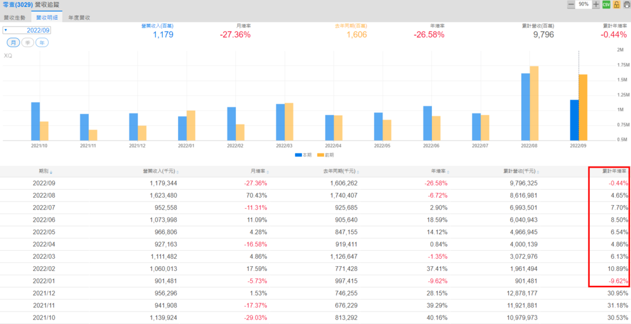Sort by 累計營收(千元) column header
Screen dimensions: 631x324
(x=521, y=171)
